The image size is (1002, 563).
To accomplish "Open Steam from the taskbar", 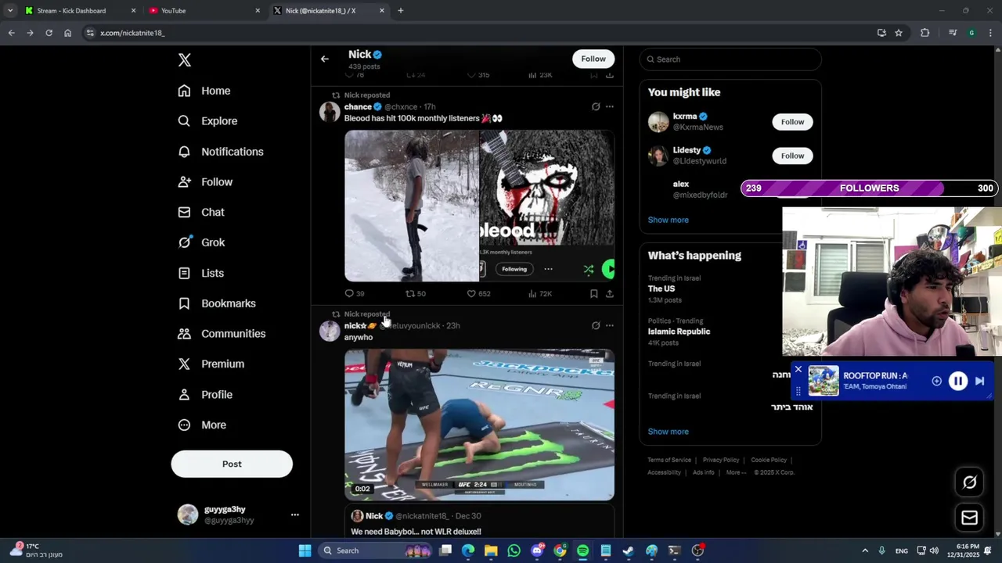I will tap(629, 550).
